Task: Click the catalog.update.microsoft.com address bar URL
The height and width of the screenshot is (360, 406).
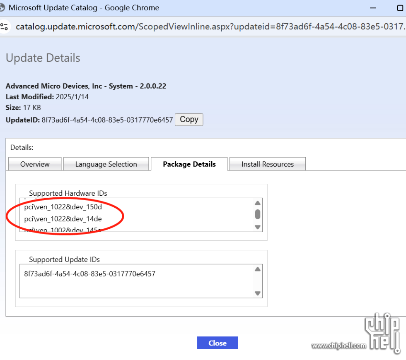Action: tap(210, 26)
